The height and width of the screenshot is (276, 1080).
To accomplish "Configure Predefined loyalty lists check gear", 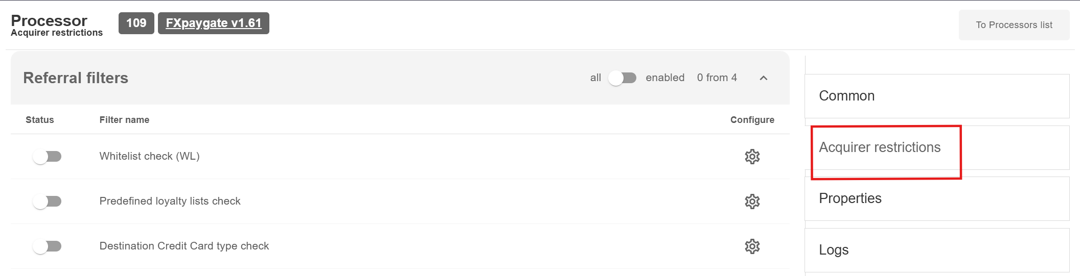I will click(752, 202).
